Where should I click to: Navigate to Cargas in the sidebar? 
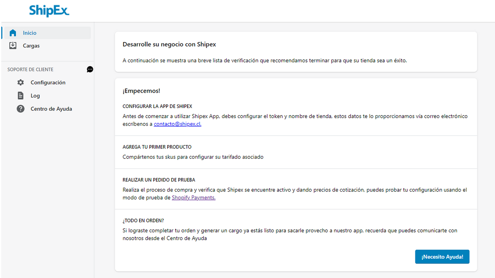[x=31, y=46]
